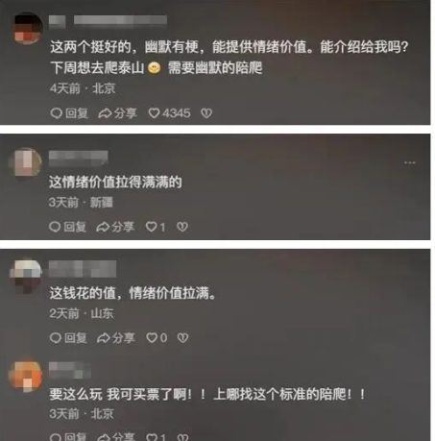Open avatar of the Shandong commenter
This screenshot has height=441, width=435.
point(26,275)
